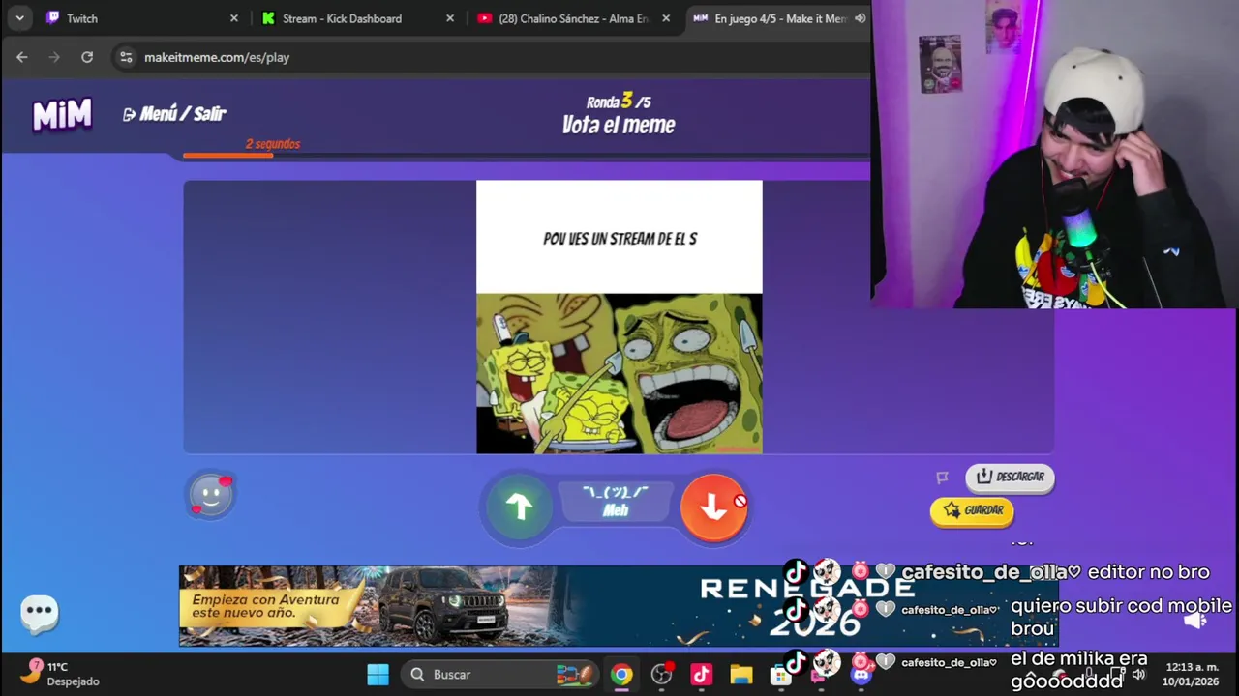Image resolution: width=1239 pixels, height=696 pixels.
Task: Open Microsoft Store from the taskbar
Action: point(780,675)
